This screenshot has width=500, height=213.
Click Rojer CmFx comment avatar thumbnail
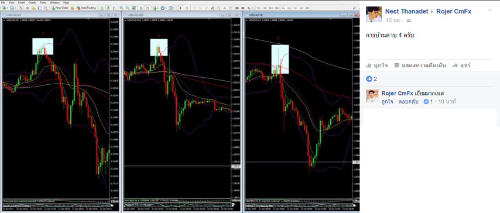click(x=372, y=96)
